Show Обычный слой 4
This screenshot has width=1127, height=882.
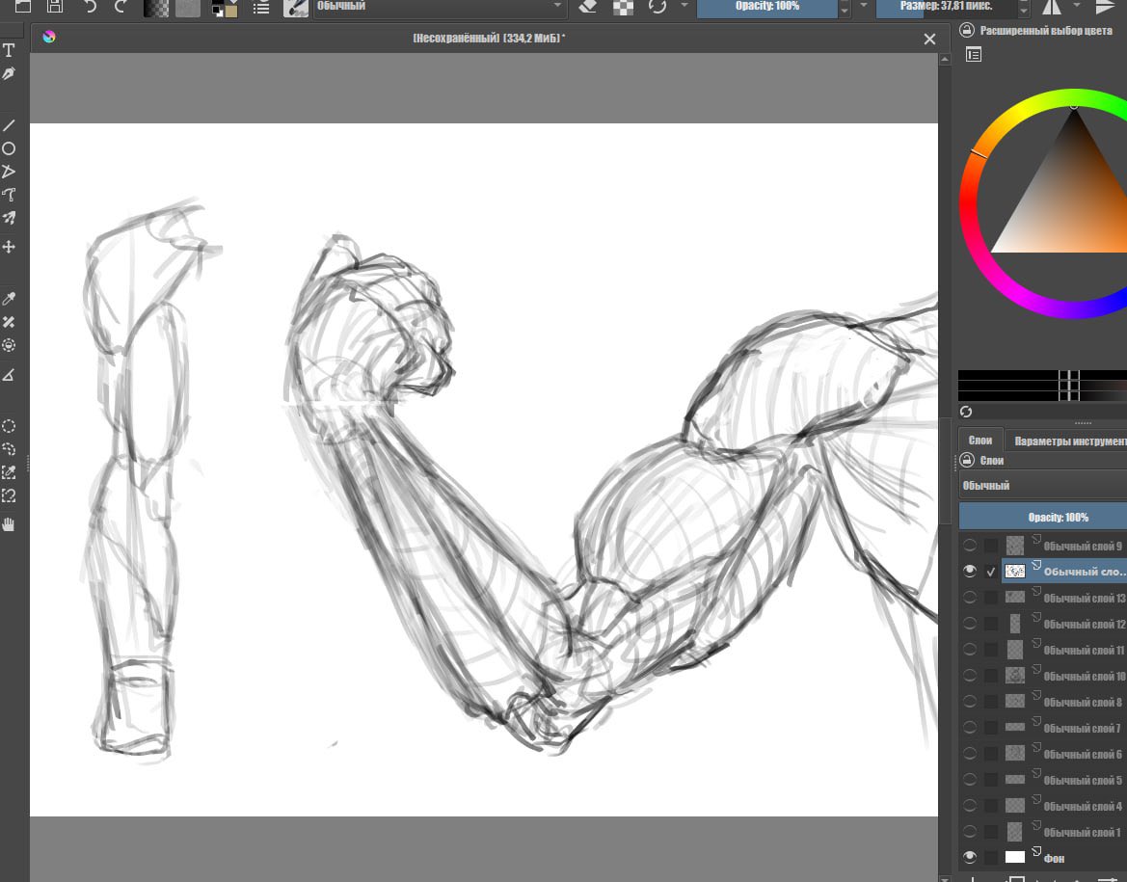[970, 805]
